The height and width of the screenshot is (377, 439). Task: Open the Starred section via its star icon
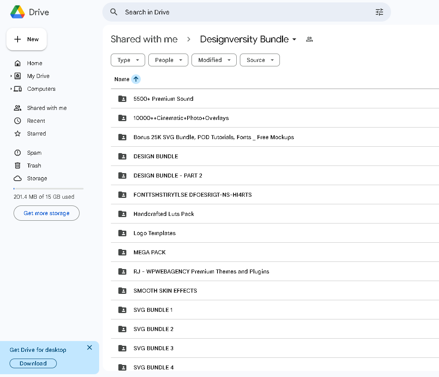tap(18, 134)
